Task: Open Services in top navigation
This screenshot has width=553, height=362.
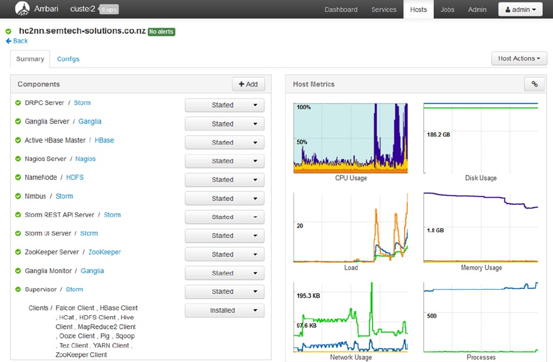Action: tap(384, 10)
